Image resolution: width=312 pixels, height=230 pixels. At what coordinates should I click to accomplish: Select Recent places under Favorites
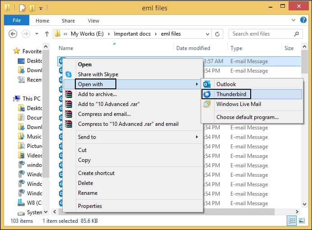tap(30, 79)
